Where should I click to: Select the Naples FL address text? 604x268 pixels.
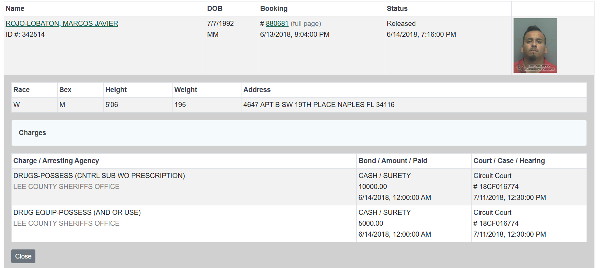pos(319,105)
